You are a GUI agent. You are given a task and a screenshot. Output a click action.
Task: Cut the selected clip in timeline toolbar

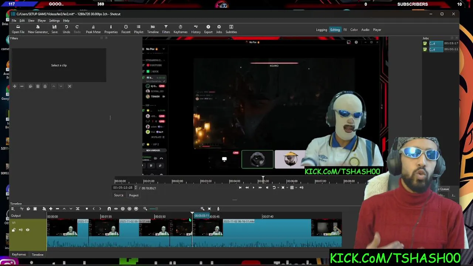click(x=21, y=209)
